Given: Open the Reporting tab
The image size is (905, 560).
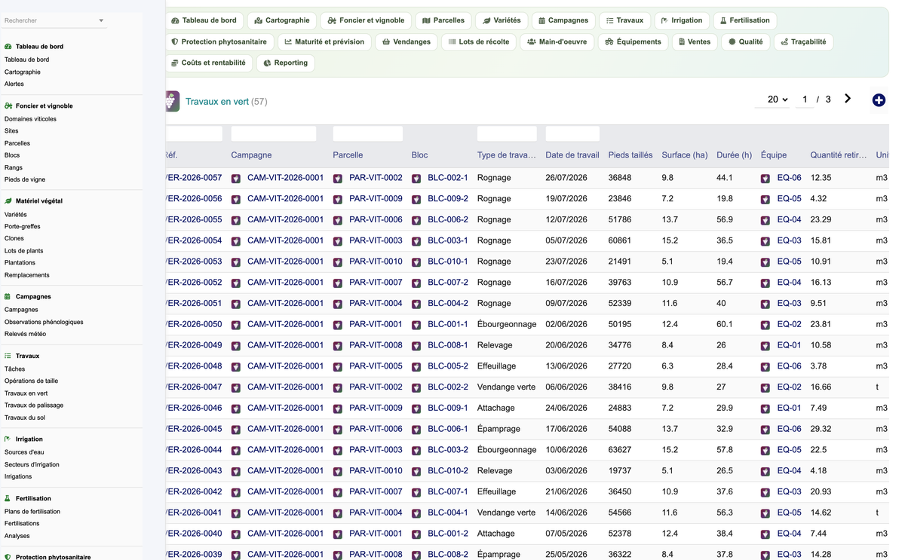Looking at the screenshot, I should 285,63.
